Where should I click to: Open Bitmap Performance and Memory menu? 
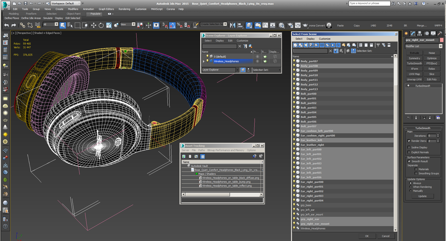point(226,150)
